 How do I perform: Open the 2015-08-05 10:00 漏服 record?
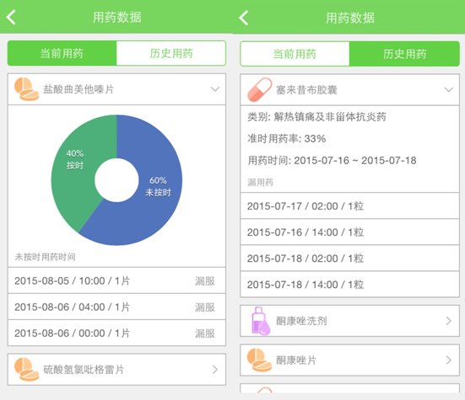click(116, 280)
